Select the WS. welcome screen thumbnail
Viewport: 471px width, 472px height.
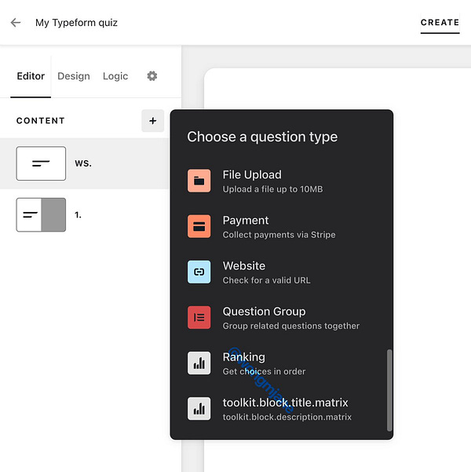tap(41, 163)
